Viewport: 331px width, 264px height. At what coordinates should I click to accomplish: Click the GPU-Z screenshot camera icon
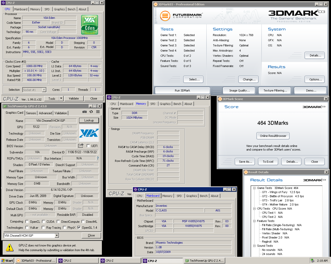(x=85, y=112)
